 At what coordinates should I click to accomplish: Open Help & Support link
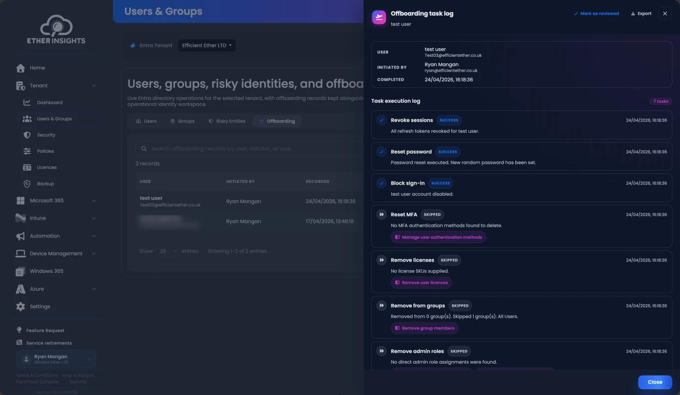78,376
